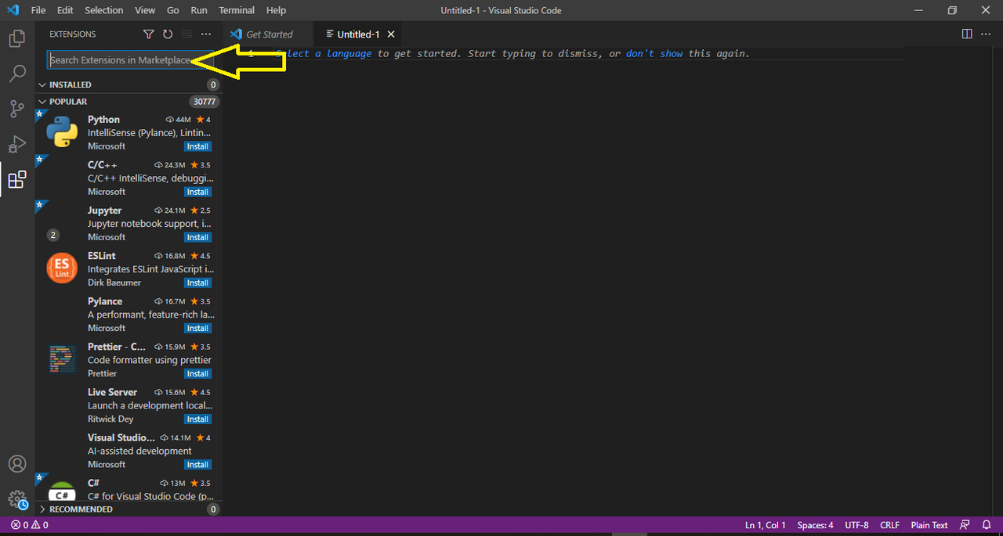Open the Search view in activity bar
1003x536 pixels.
coord(17,74)
